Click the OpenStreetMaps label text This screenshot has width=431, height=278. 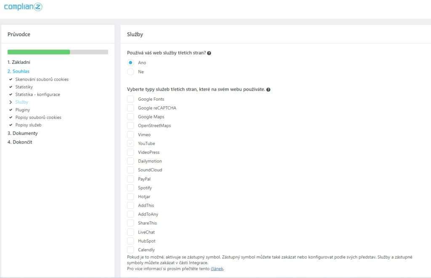point(154,126)
